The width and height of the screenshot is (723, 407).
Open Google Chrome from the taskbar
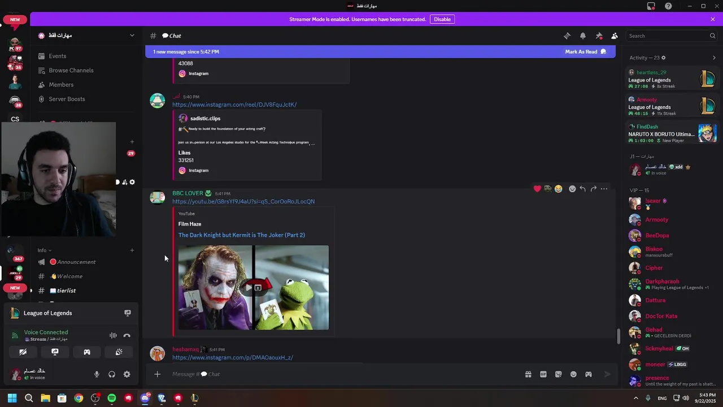[79, 398]
